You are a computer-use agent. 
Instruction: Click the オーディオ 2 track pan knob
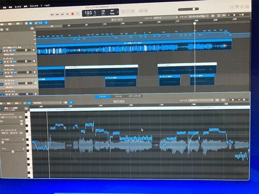[x=34, y=61]
